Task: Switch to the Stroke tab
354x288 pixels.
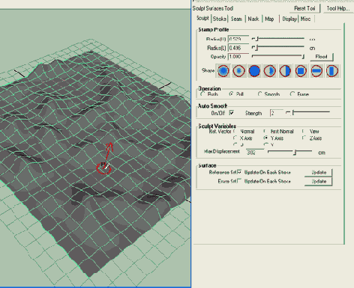Action: click(220, 19)
